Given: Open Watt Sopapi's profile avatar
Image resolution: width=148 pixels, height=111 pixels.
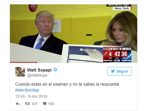Looking at the screenshot, I should coord(20,72).
